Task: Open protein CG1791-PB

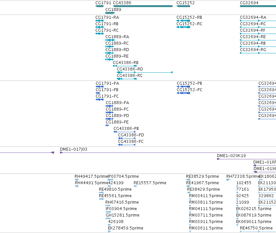Action: click(x=107, y=90)
